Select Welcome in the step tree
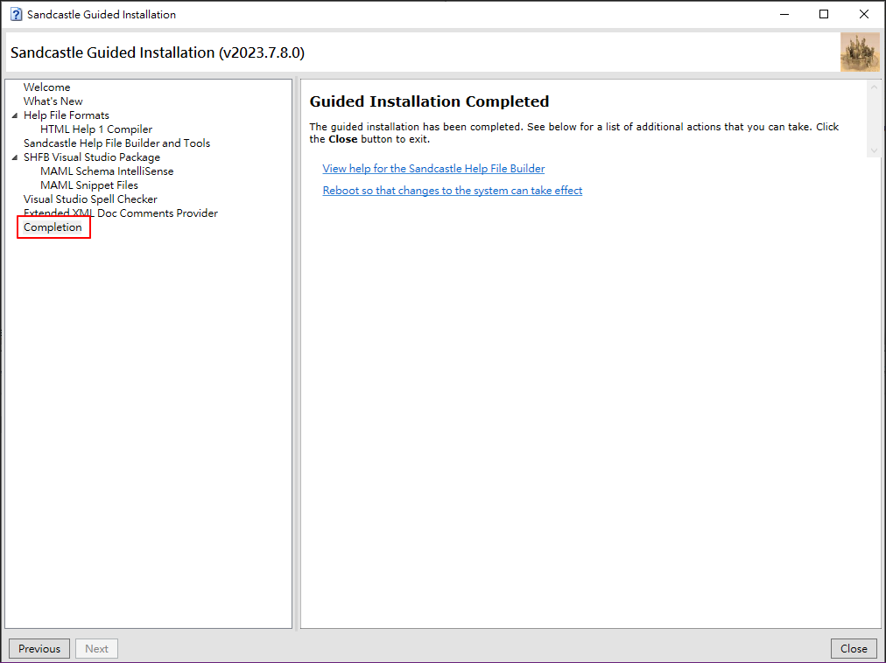The image size is (886, 663). [x=47, y=87]
